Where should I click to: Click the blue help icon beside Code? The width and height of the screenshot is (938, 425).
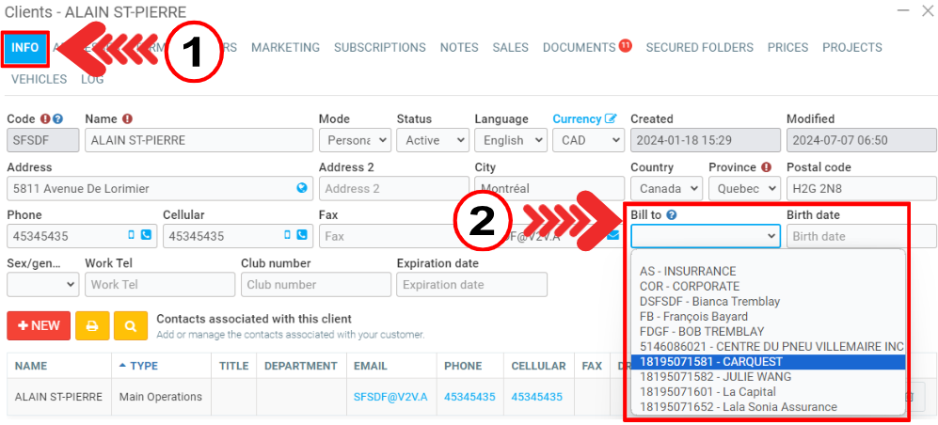[x=58, y=119]
